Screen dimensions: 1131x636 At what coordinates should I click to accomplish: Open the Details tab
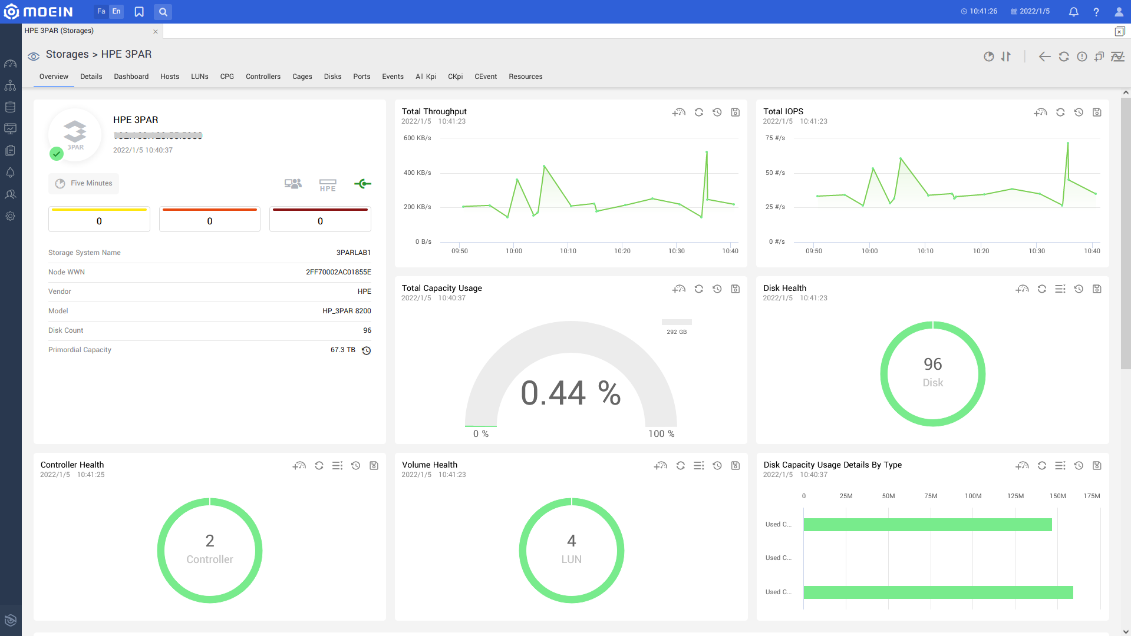[x=91, y=77]
